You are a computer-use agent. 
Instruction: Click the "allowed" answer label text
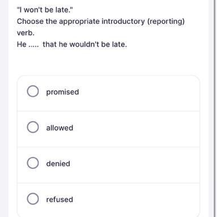tap(59, 128)
